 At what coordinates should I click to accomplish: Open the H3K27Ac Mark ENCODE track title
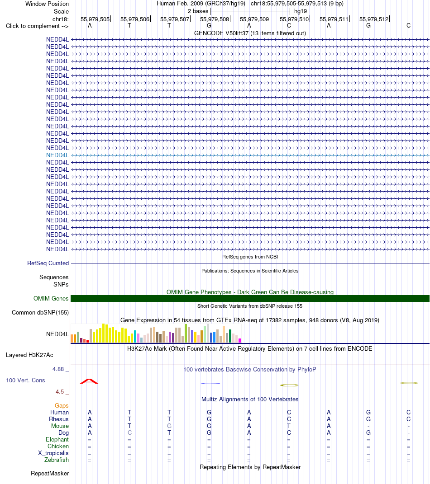point(250,348)
